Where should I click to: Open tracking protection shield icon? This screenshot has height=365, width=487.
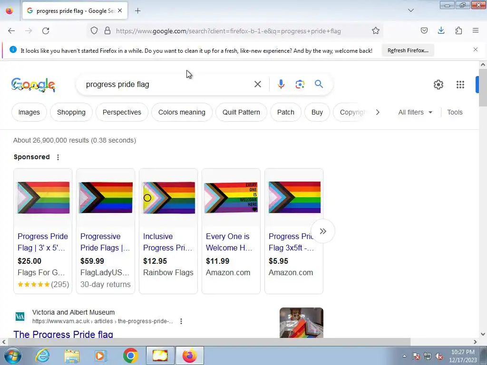[94, 31]
